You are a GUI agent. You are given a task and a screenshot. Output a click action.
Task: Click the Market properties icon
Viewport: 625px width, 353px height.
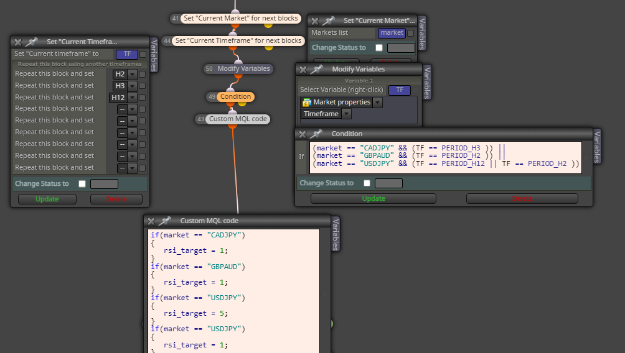click(306, 103)
